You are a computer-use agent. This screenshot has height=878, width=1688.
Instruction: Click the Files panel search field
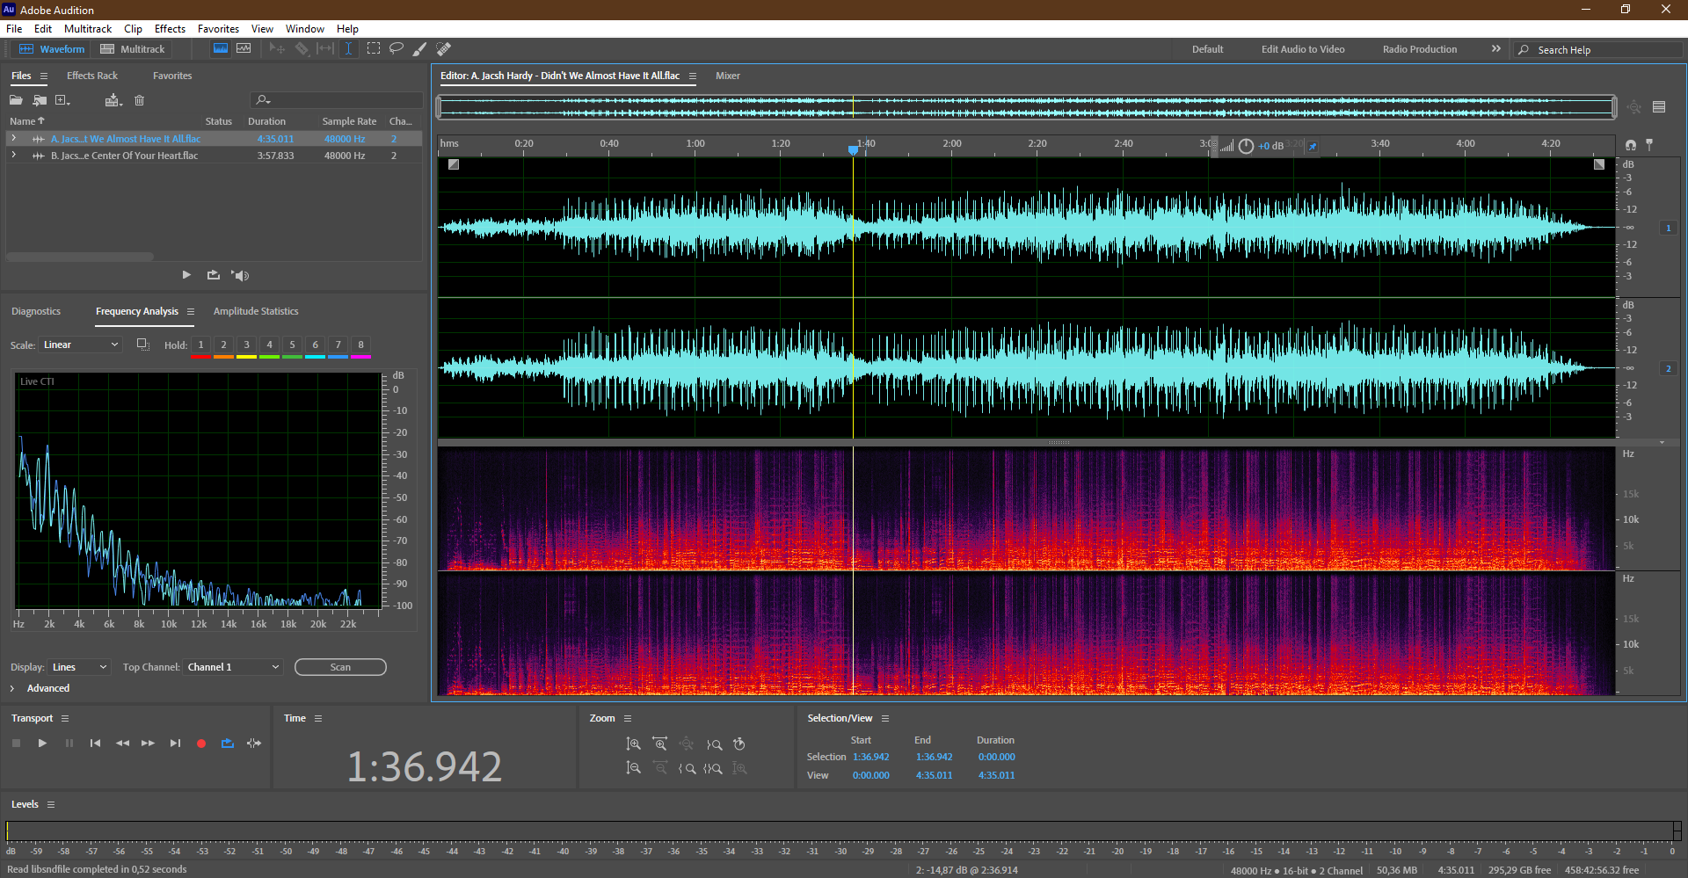tap(336, 100)
